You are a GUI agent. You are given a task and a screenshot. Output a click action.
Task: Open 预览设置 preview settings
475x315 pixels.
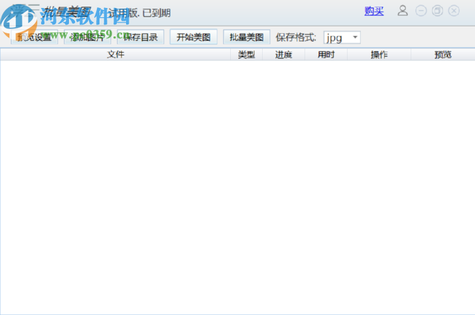point(34,37)
